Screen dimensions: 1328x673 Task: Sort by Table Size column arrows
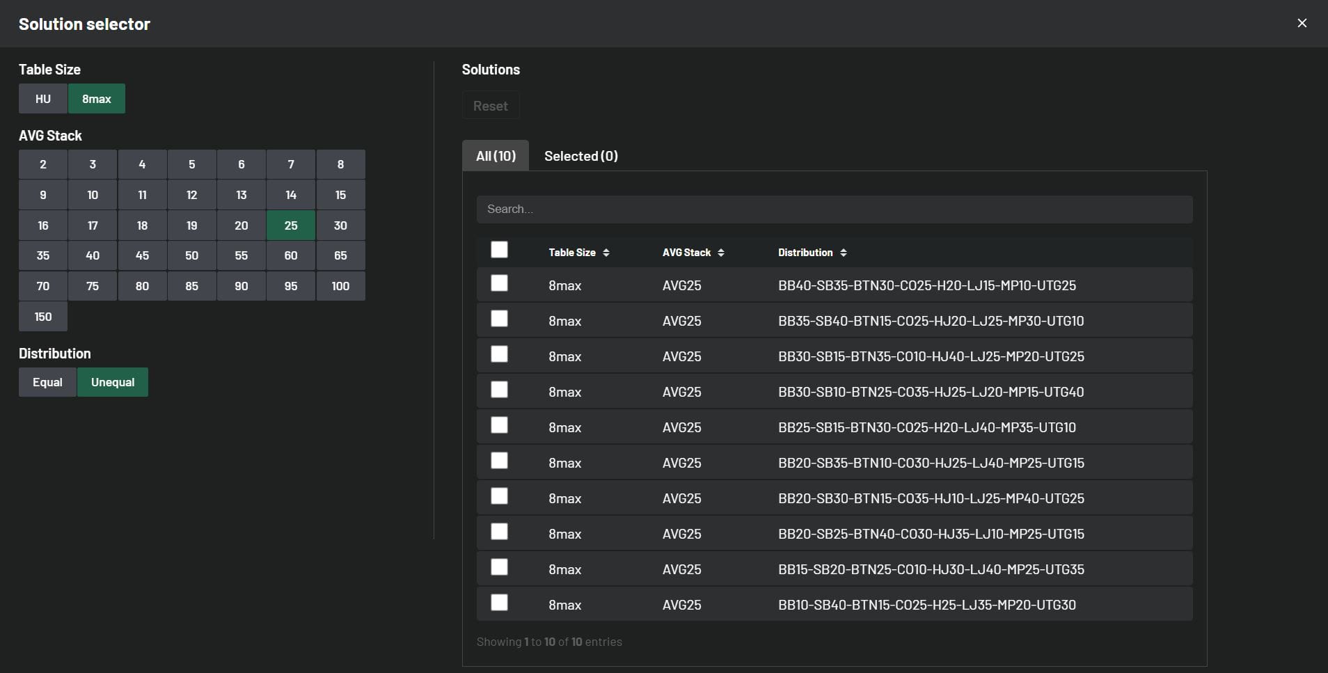[606, 253]
